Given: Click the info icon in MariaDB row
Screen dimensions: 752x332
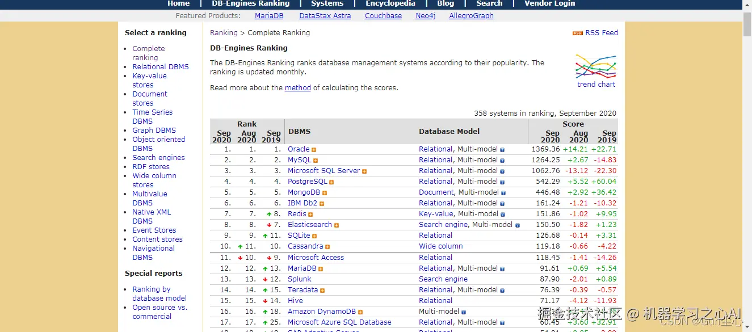Looking at the screenshot, I should coord(502,269).
